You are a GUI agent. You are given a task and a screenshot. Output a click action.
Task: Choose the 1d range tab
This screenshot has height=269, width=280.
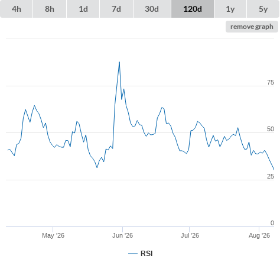point(83,9)
